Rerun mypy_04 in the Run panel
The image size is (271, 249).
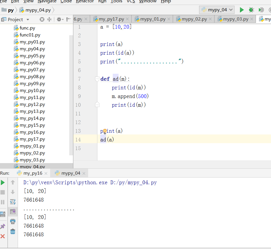point(3,182)
